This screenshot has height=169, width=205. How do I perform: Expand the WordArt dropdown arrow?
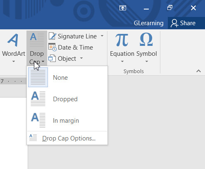(x=14, y=61)
